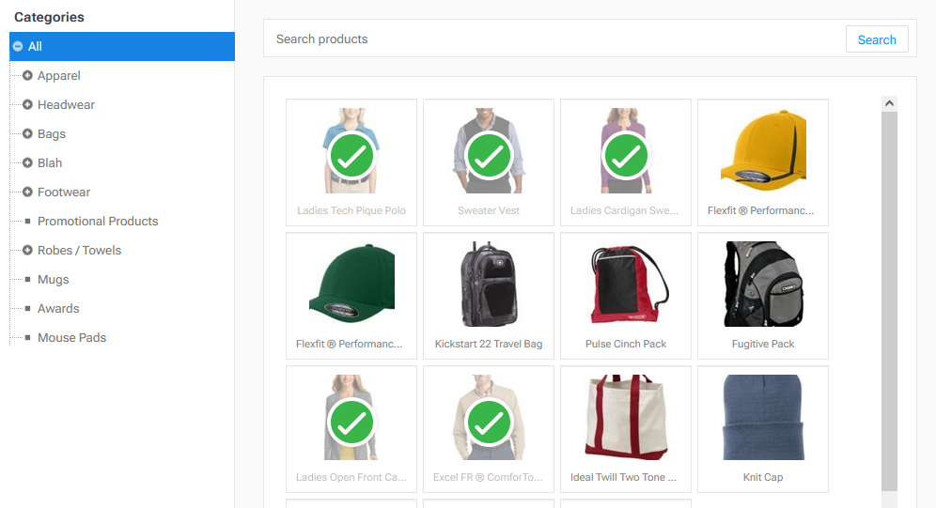Choose the Pulse Cinch Pack image

(625, 284)
